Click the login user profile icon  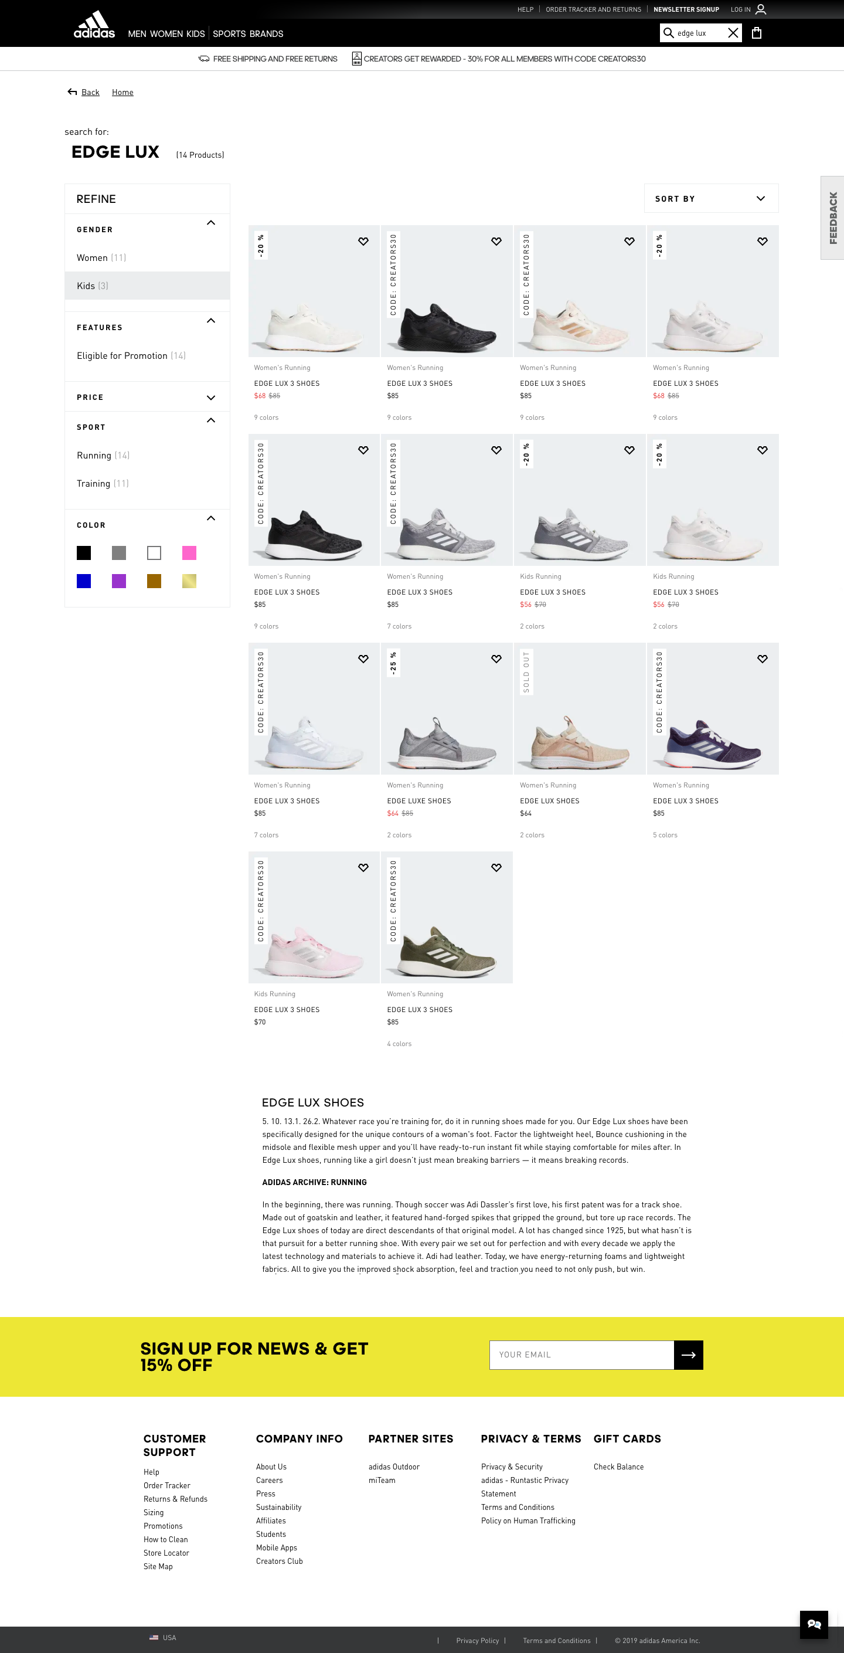click(761, 9)
